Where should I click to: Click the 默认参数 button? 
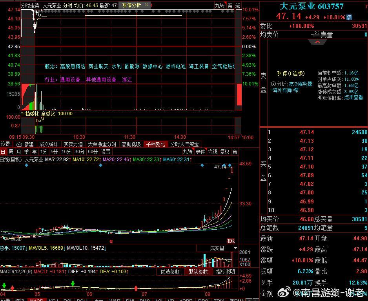point(198,272)
